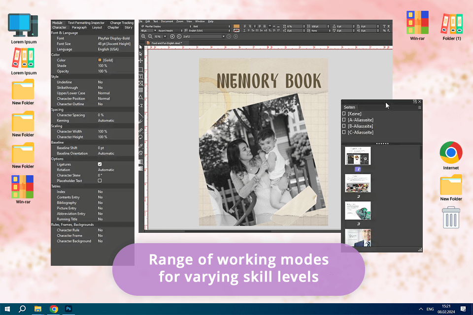The height and width of the screenshot is (315, 473).
Task: Go to previous page navigation button
Action: tap(179, 36)
